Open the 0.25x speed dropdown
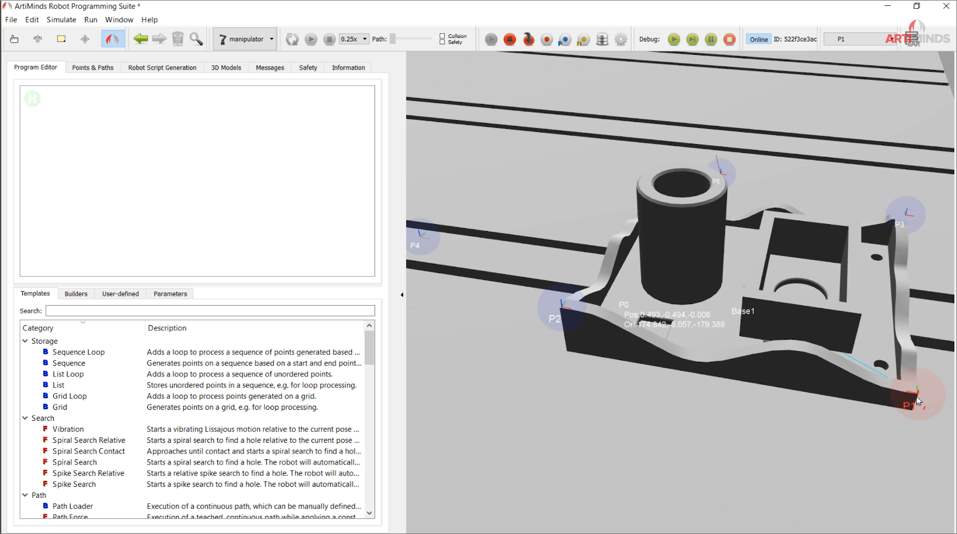957x534 pixels. (353, 39)
